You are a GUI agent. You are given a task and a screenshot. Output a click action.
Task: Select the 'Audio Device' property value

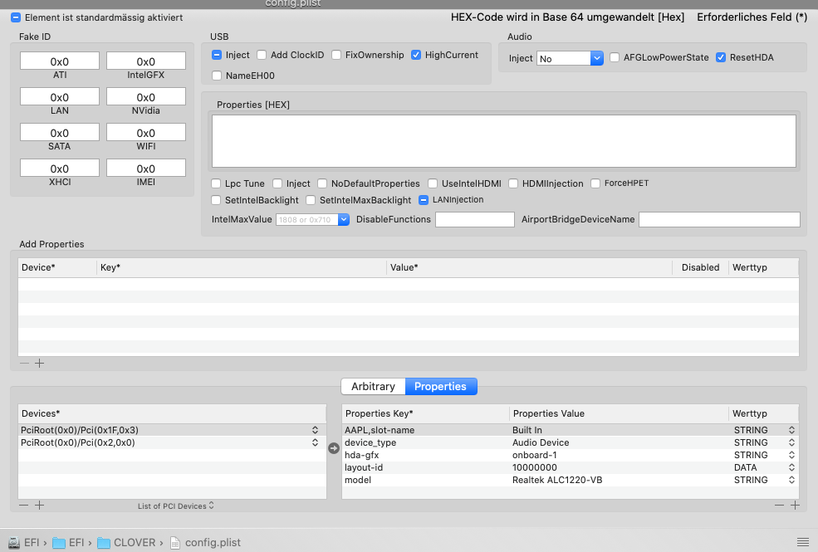coord(541,442)
